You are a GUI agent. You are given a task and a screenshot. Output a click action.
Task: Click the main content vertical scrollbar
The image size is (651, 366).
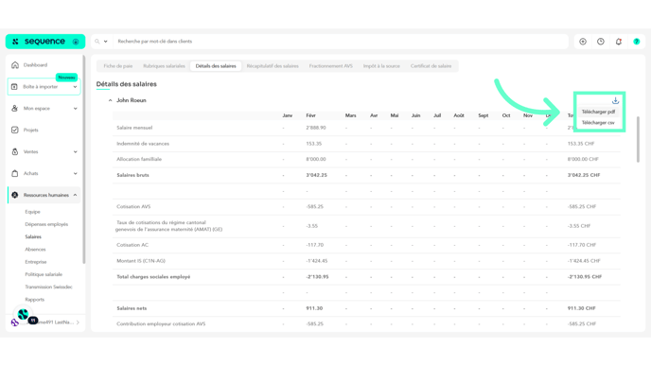point(638,139)
